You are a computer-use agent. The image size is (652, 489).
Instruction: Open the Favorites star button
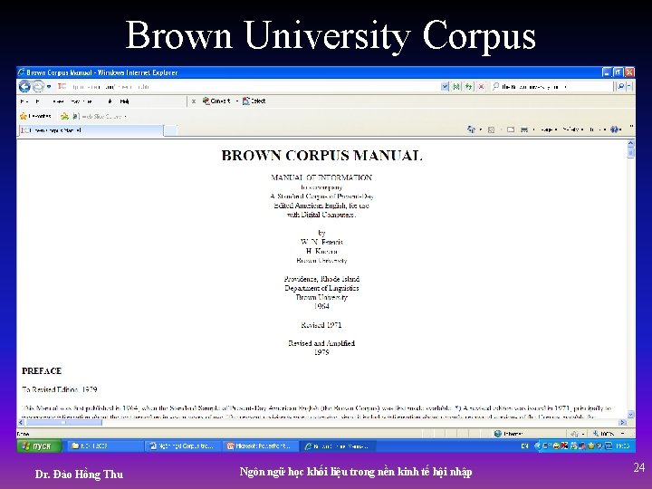pos(35,116)
